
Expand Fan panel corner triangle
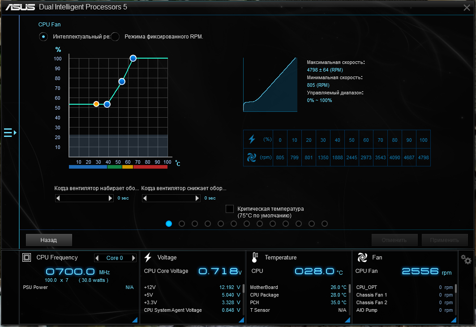454,320
